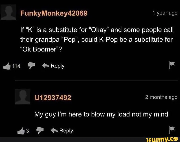This screenshot has height=142, width=180.
Task: Flag the U12937492 comment
Action: [x=172, y=130]
